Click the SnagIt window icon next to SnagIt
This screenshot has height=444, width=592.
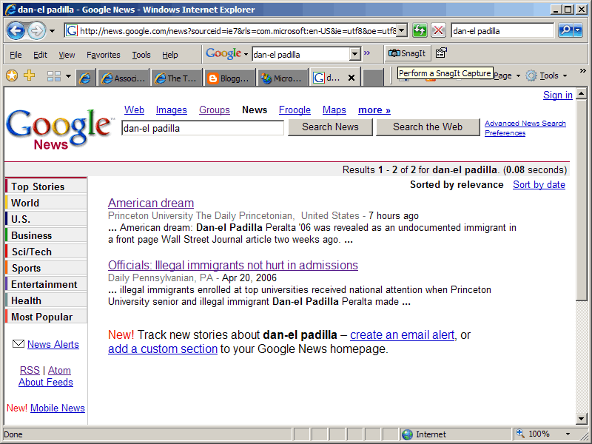tap(441, 53)
